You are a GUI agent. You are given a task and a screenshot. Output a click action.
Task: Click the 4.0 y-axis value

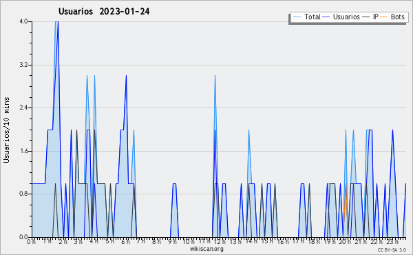click(23, 21)
